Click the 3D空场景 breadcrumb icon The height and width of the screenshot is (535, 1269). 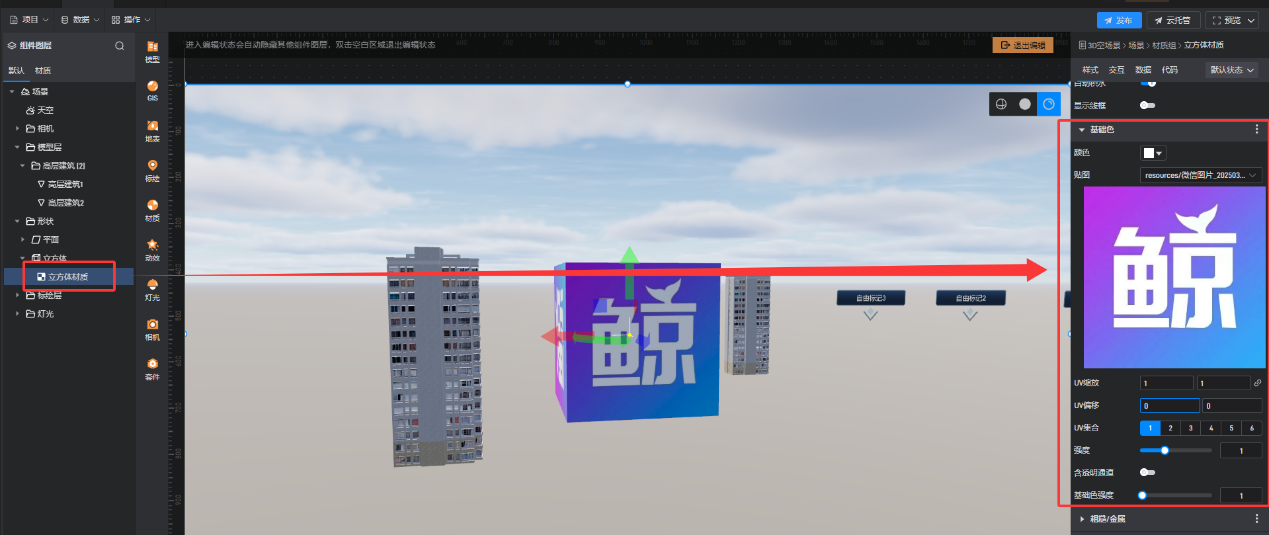point(1083,45)
